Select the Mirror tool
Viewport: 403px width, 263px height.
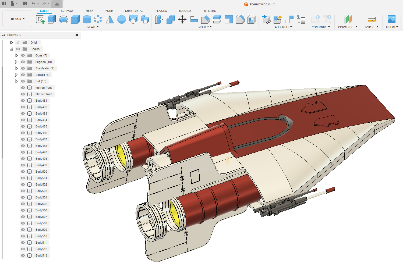(x=110, y=19)
